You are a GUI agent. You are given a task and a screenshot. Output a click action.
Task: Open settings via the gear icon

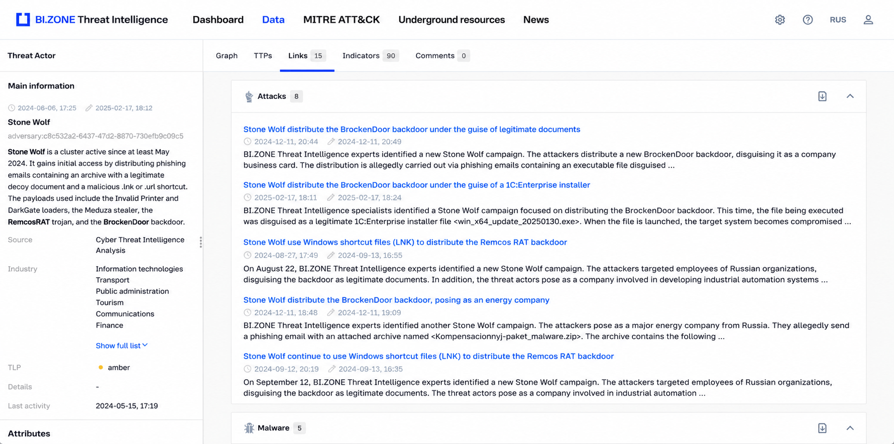pyautogui.click(x=779, y=20)
